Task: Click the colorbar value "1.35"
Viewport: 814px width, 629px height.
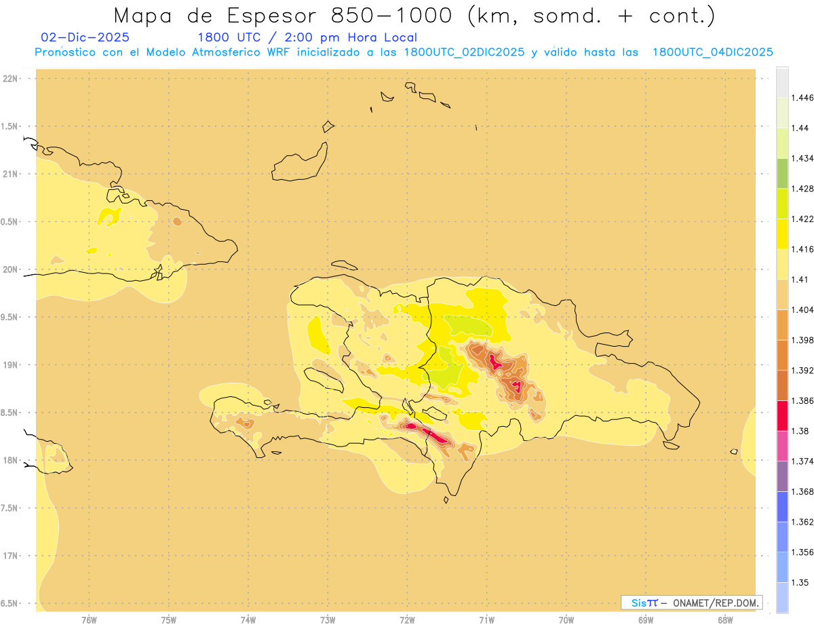Action: click(801, 583)
